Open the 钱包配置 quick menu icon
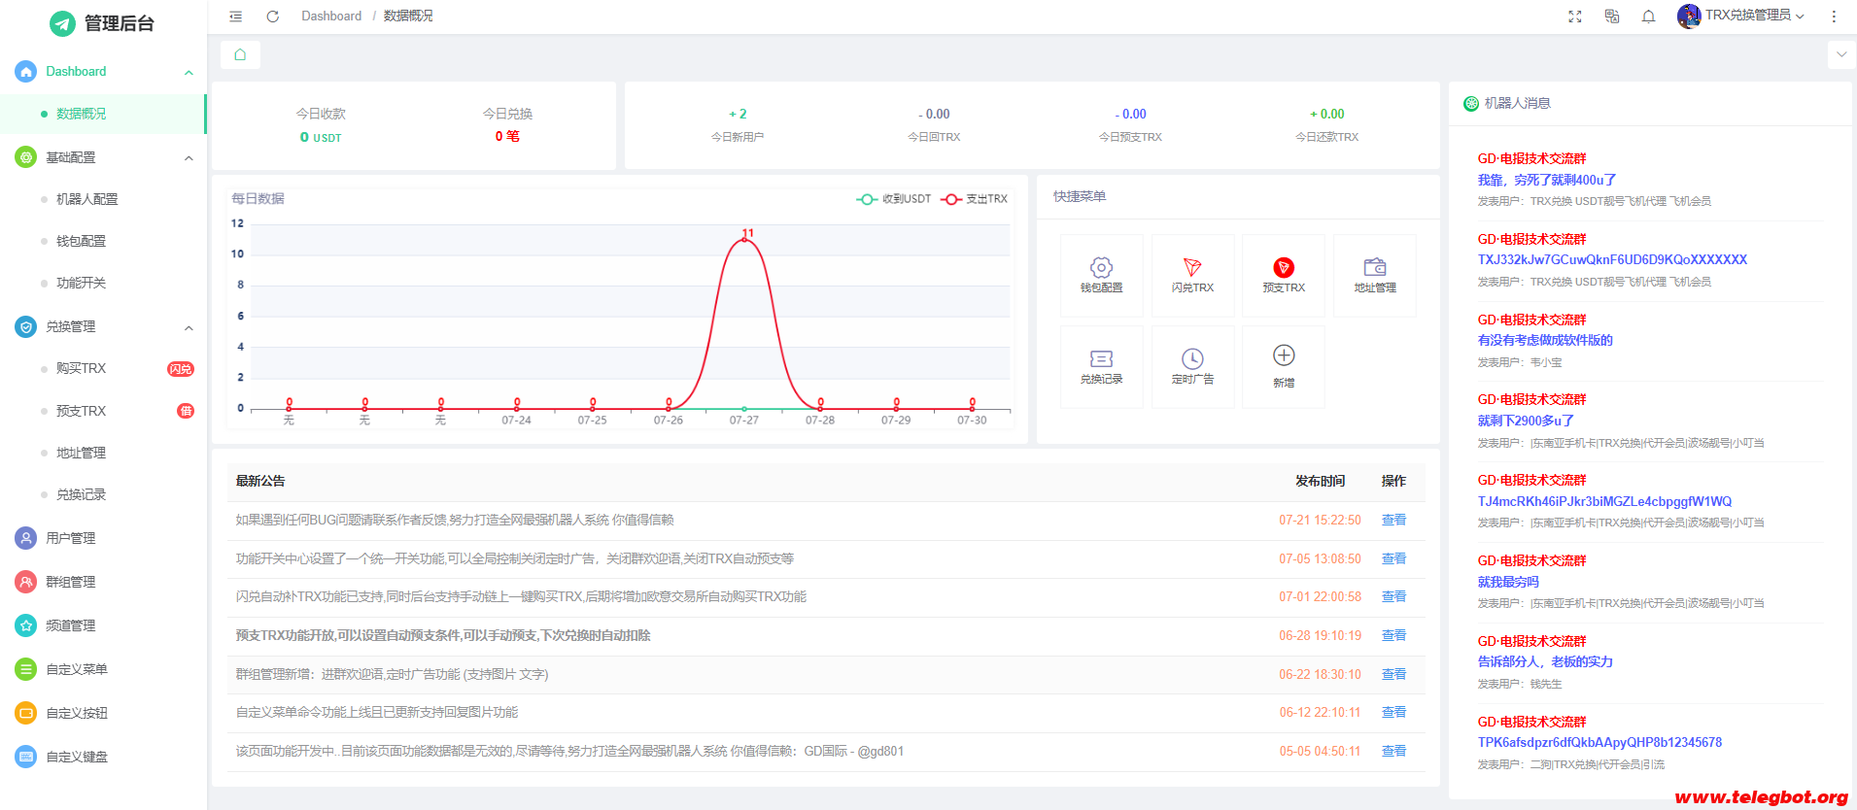 1101,275
